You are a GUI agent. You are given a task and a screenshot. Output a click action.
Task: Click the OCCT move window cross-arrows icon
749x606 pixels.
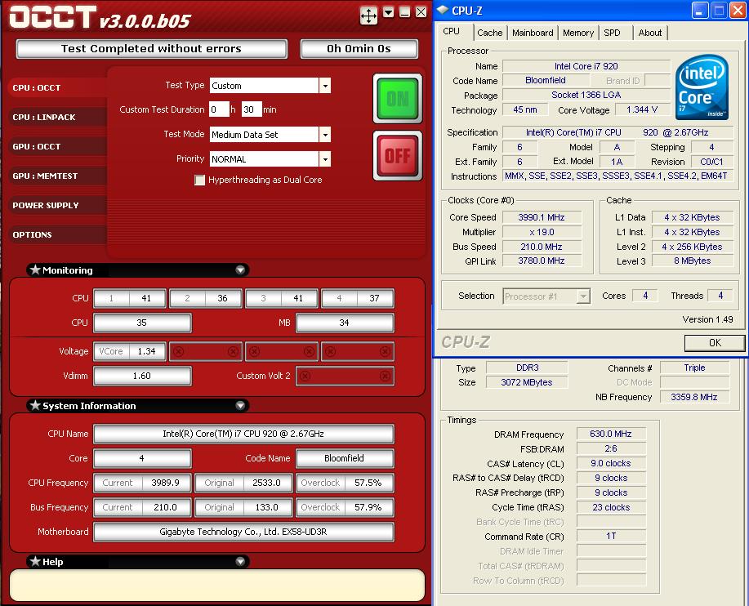368,16
